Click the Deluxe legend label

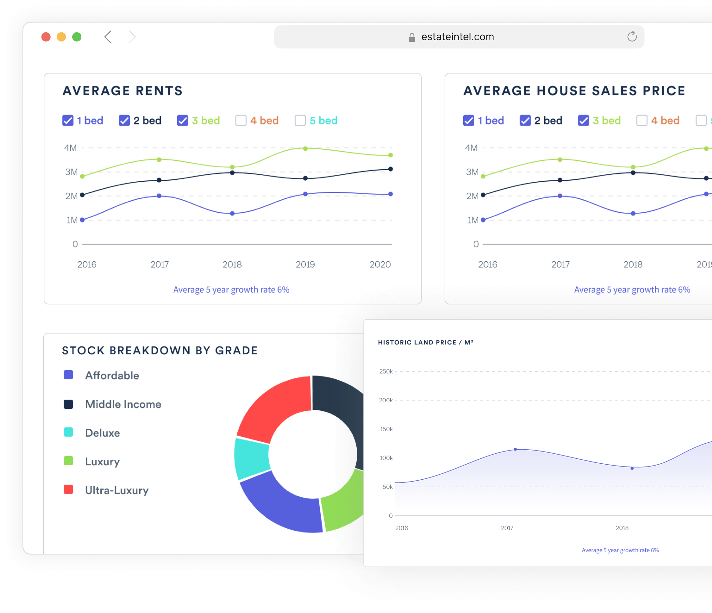(x=102, y=433)
